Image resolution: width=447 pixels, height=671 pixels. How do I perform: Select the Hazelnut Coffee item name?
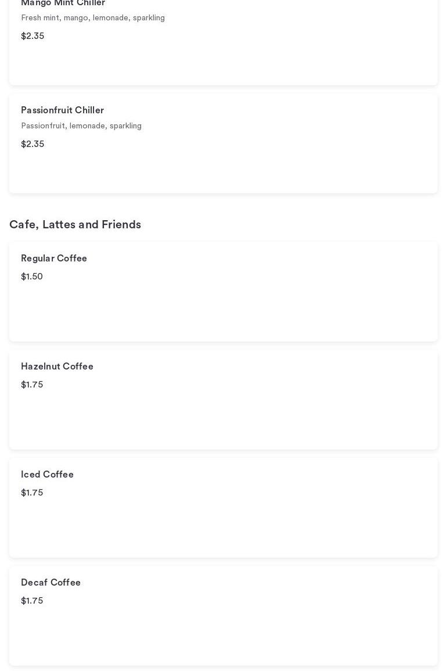pyautogui.click(x=57, y=367)
